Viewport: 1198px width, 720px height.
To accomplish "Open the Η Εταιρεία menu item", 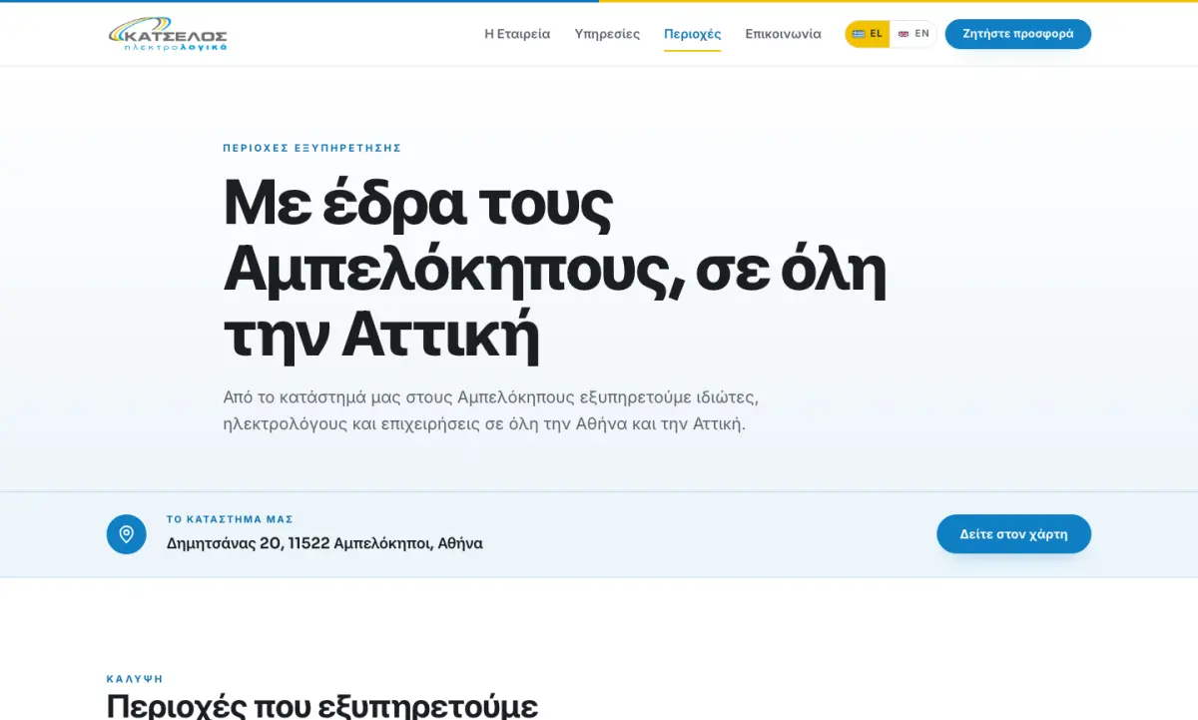I will coord(517,34).
